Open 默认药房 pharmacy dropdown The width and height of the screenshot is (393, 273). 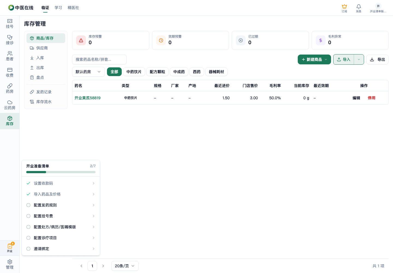(88, 72)
